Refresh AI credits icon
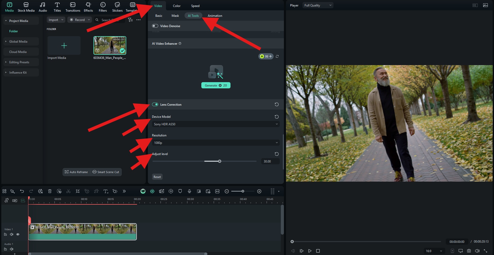 277,56
